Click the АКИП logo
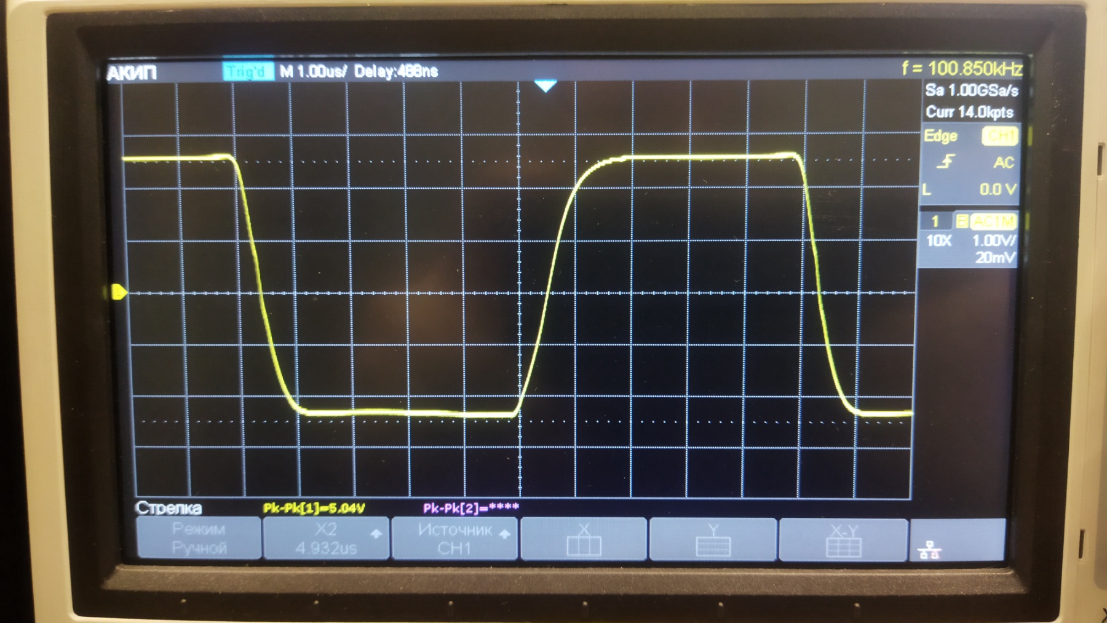 click(x=132, y=73)
